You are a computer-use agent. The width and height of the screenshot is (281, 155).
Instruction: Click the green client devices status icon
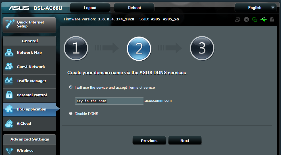coord(255,20)
